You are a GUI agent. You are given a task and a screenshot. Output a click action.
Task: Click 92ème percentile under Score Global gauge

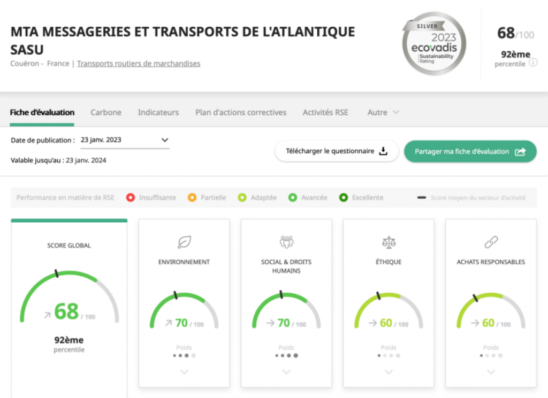click(x=69, y=344)
